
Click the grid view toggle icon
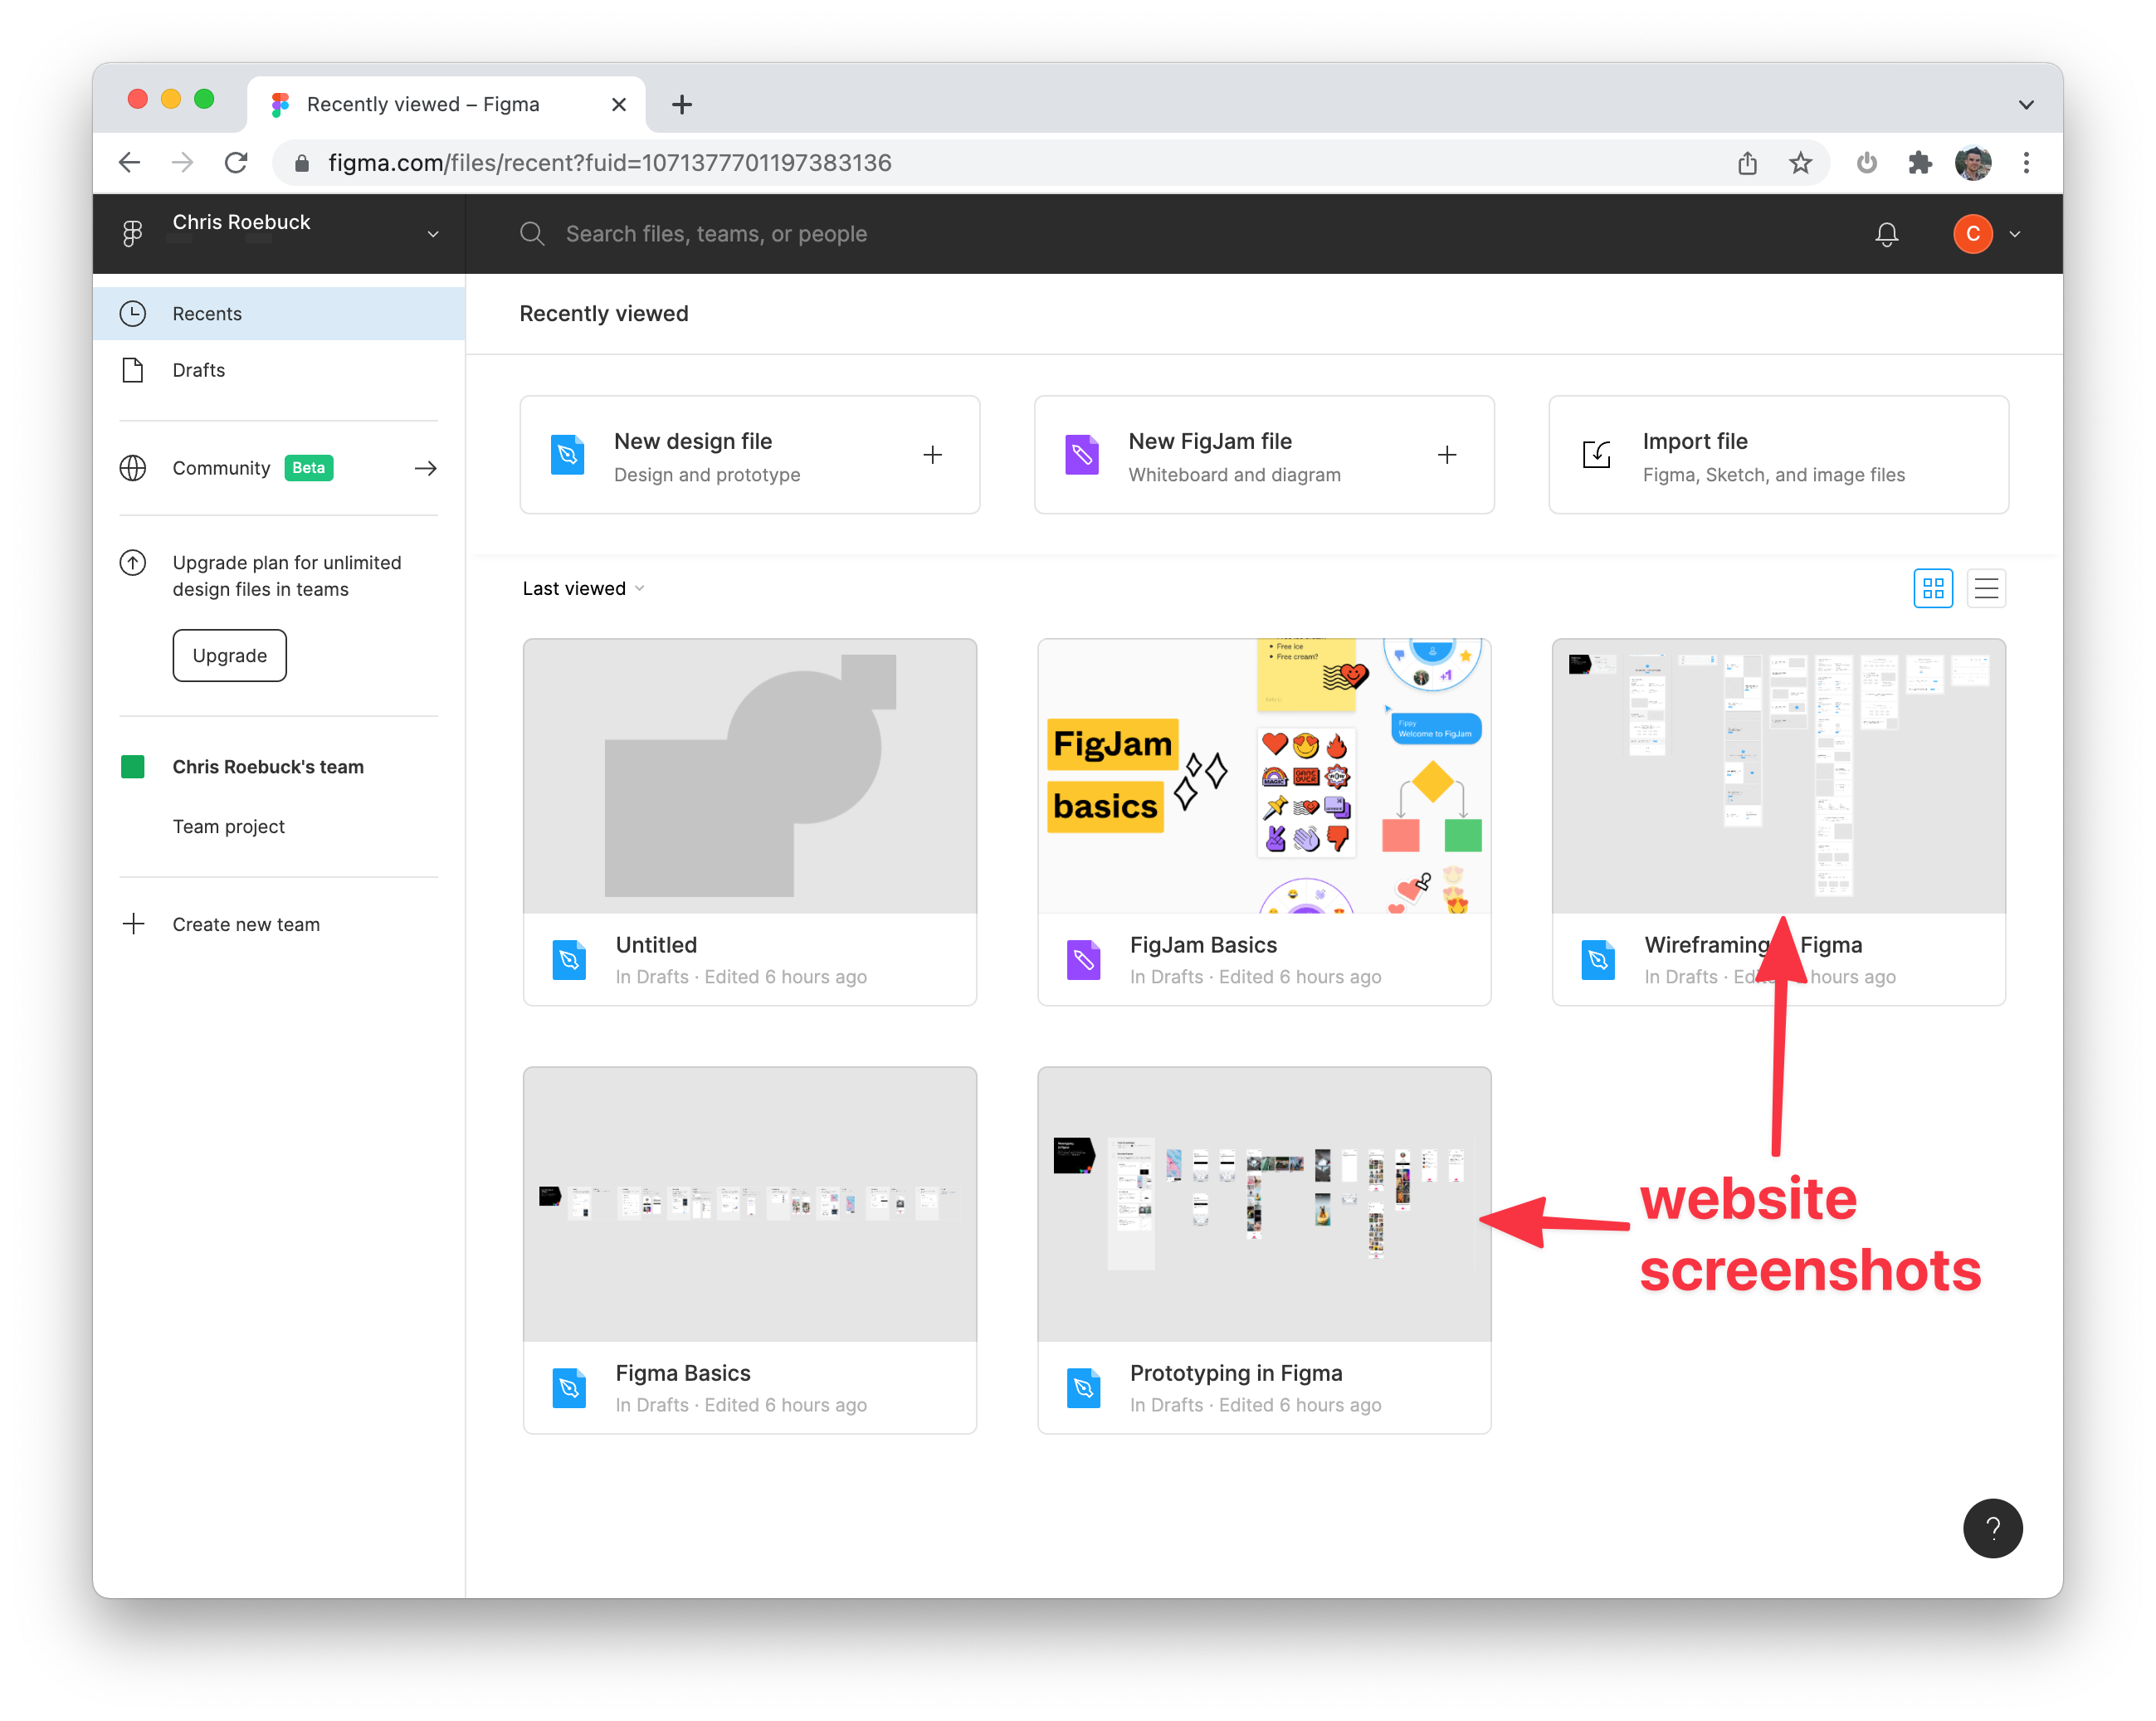(x=1933, y=588)
